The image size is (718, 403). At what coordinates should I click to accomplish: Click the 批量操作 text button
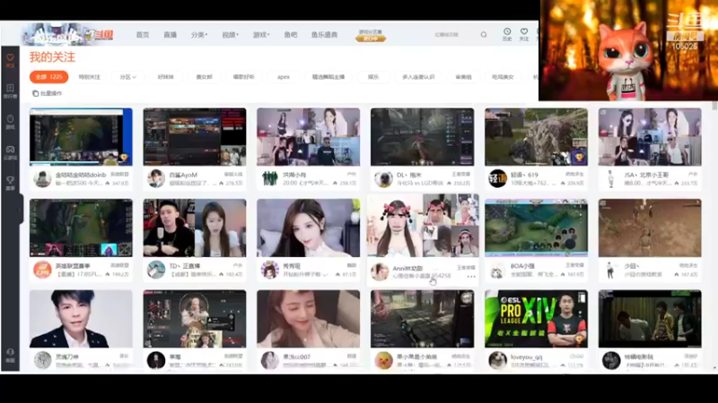pyautogui.click(x=51, y=93)
